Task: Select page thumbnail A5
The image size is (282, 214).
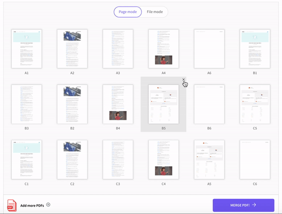Action: (209, 160)
